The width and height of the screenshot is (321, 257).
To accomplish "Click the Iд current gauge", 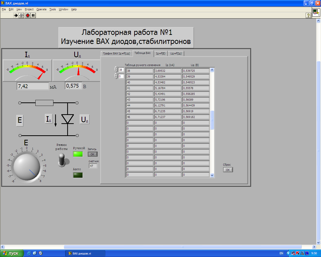I will (27, 70).
